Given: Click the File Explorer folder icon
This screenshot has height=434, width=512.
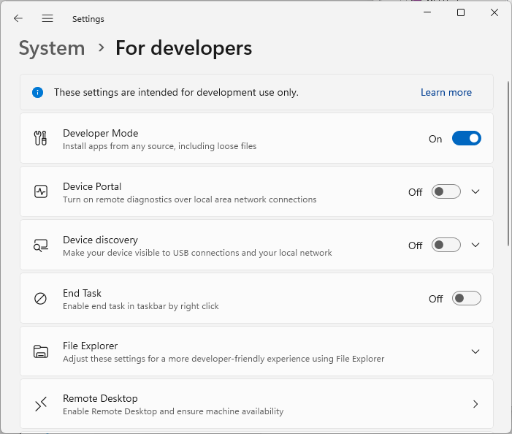Looking at the screenshot, I should (41, 351).
